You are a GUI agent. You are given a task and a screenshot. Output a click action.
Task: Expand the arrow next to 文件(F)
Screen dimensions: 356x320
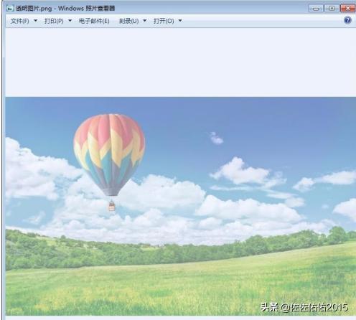(x=36, y=21)
